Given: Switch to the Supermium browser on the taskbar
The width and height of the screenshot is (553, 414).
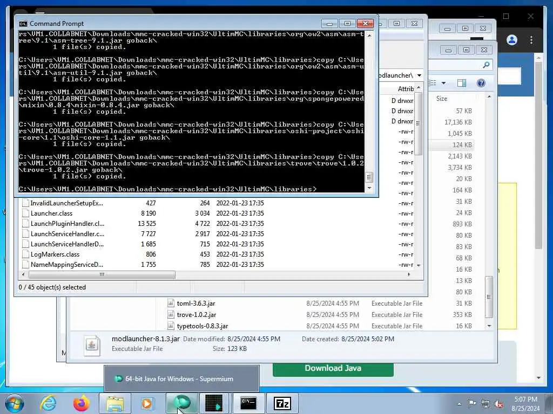Looking at the screenshot, I should pos(182,403).
